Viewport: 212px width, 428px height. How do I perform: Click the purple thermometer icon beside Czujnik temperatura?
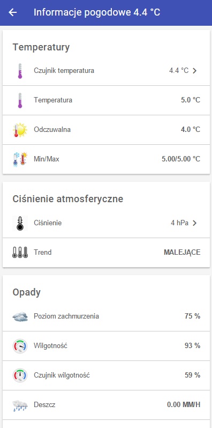[20, 71]
